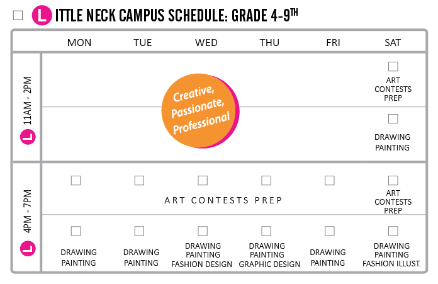Check Saturday morning Art Contests Prep box

(393, 67)
